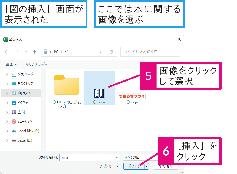Expand the address bar history dropdown

[100, 52]
